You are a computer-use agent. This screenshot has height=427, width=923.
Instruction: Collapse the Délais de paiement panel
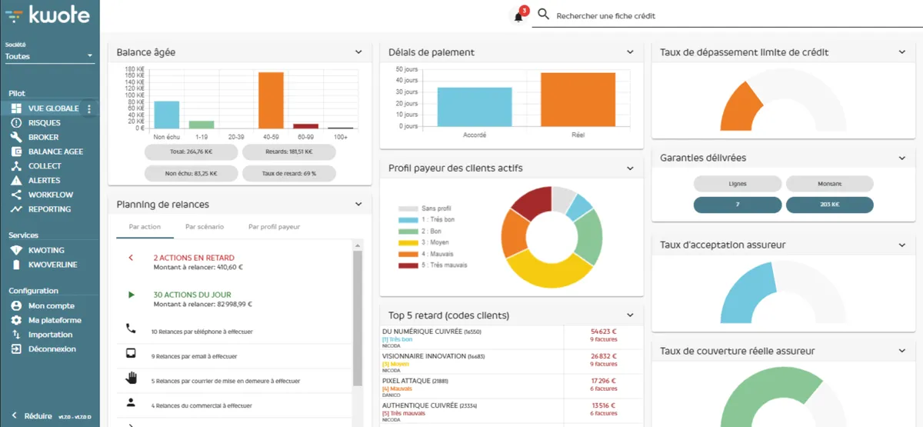click(630, 52)
